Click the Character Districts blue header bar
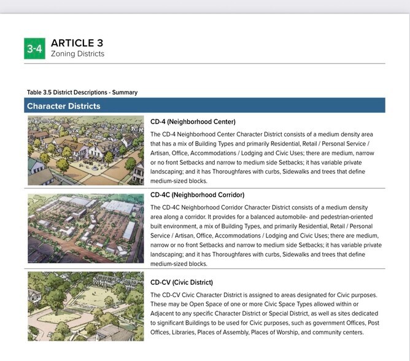The image size is (410, 361). pyautogui.click(x=204, y=106)
